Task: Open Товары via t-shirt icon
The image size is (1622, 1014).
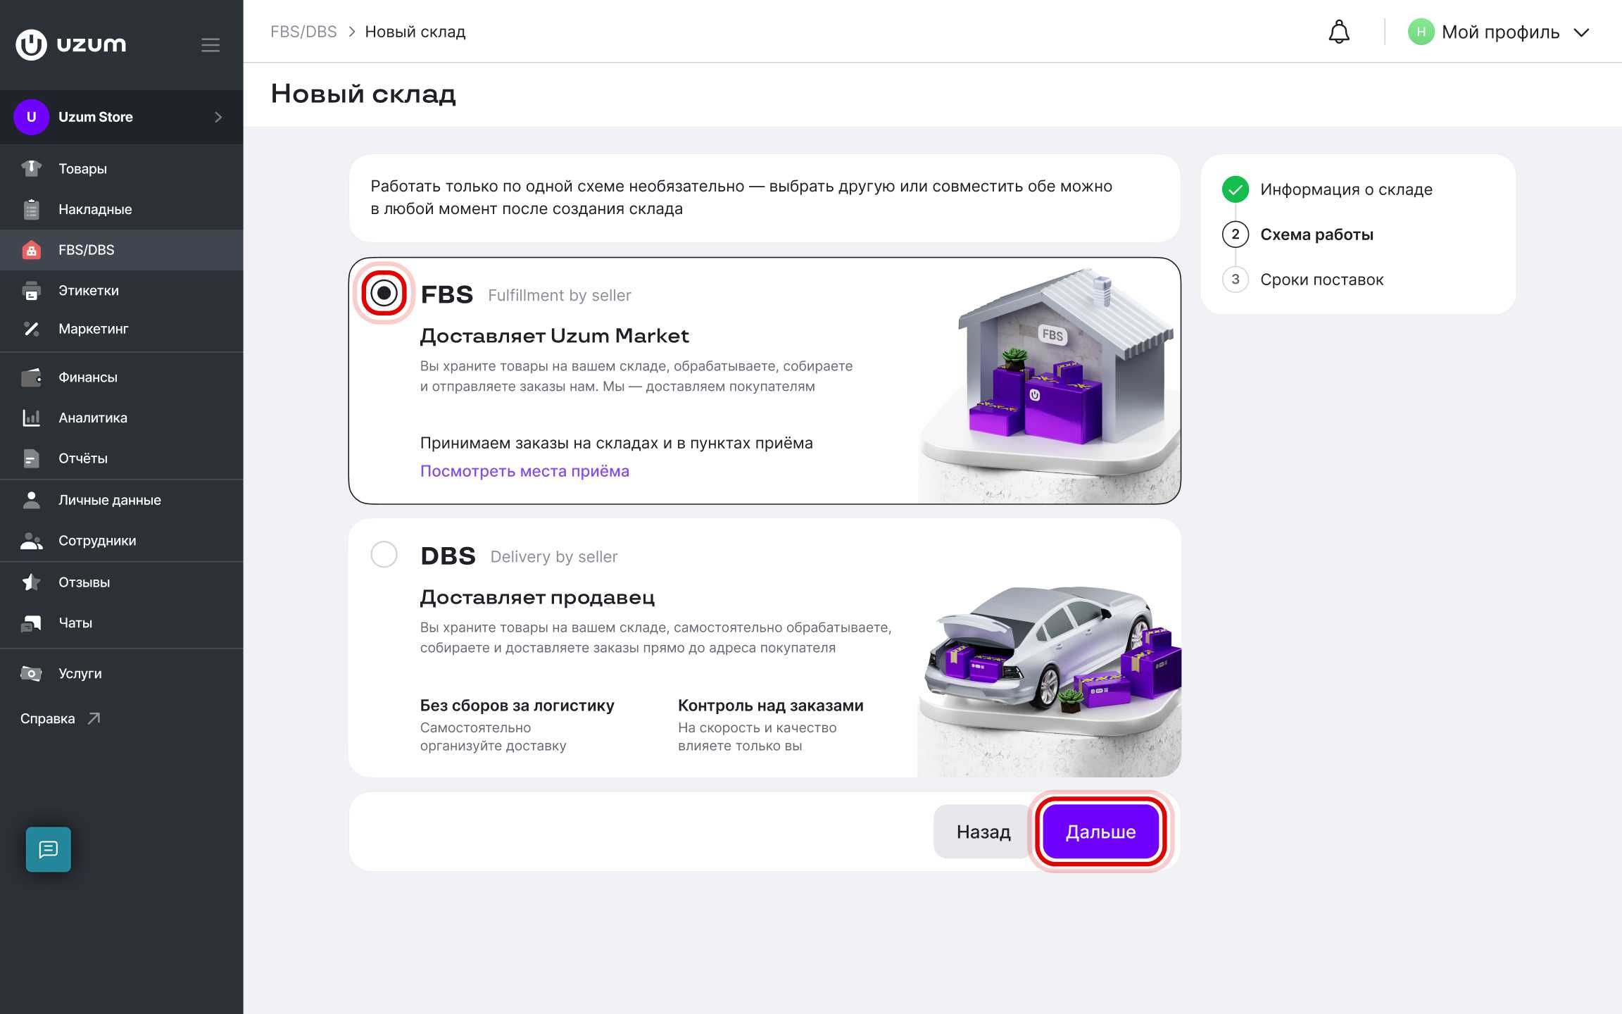Action: pyautogui.click(x=31, y=168)
